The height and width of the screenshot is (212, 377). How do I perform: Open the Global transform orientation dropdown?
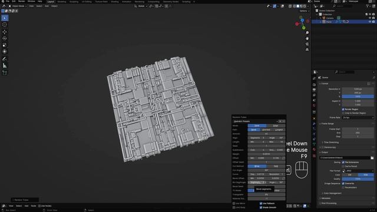141,6
